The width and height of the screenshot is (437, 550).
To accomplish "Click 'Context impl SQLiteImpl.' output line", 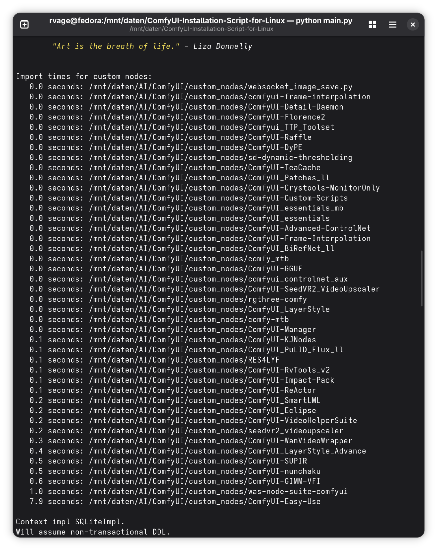I will pos(70,521).
